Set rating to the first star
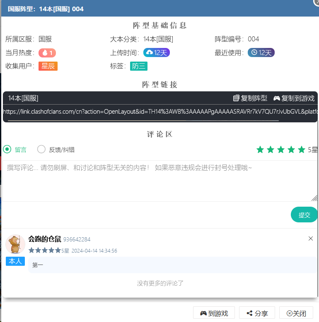 [x=260, y=150]
